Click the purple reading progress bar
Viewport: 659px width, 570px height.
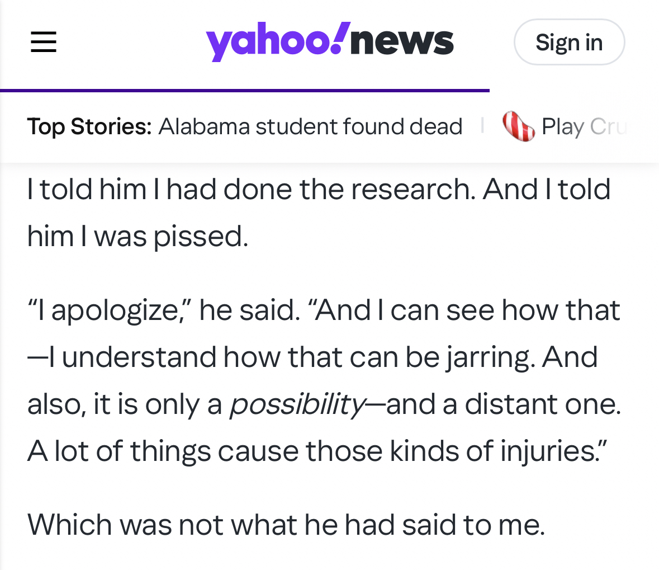point(244,90)
